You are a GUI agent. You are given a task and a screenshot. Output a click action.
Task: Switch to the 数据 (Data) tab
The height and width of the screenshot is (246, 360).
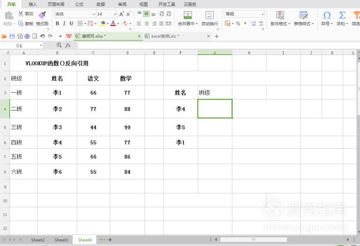pos(101,4)
